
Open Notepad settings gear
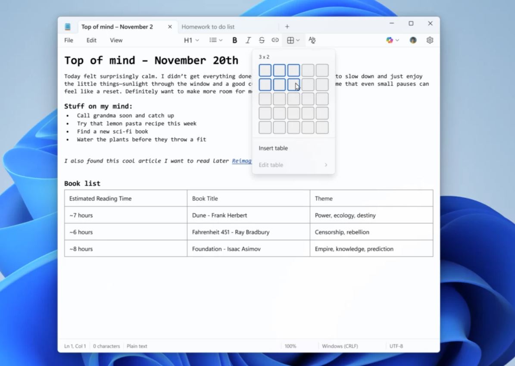point(430,40)
